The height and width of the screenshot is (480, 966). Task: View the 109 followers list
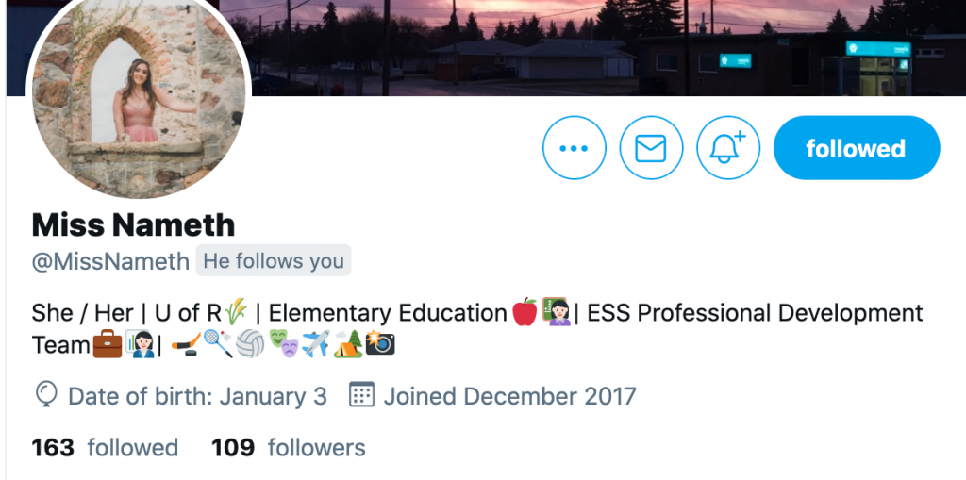tap(289, 447)
